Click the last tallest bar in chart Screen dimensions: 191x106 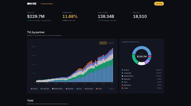(x=112, y=65)
